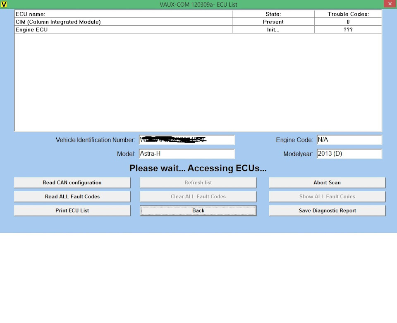Print the ECU List
Screen dimensions: 397x323
coord(72,210)
